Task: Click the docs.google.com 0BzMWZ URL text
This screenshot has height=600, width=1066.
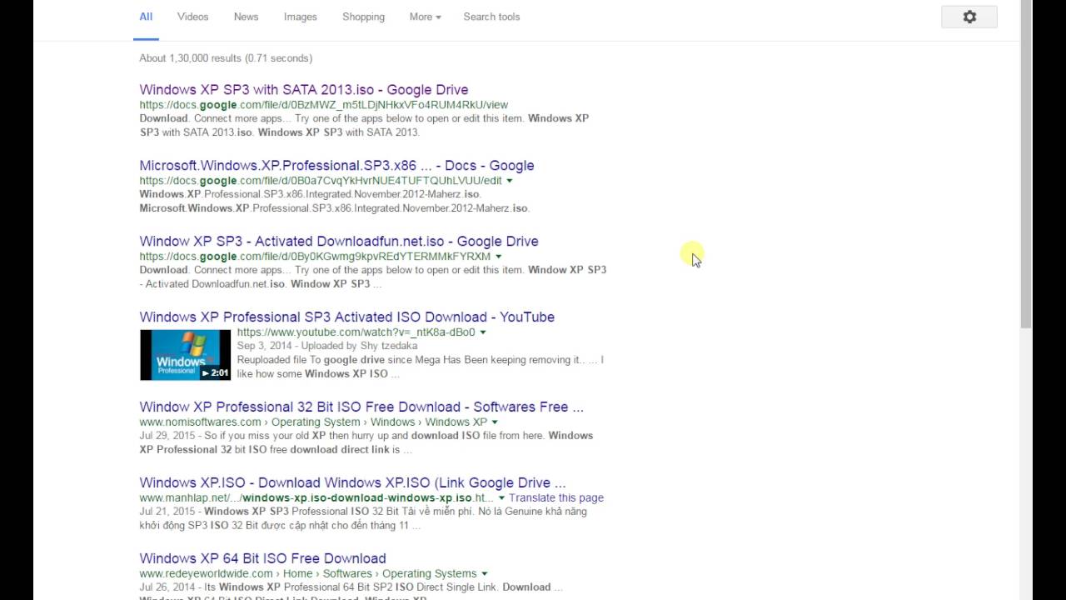Action: click(x=323, y=105)
